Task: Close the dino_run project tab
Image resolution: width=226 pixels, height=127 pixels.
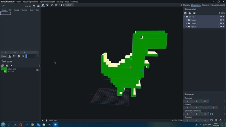Action: pyautogui.click(x=42, y=121)
